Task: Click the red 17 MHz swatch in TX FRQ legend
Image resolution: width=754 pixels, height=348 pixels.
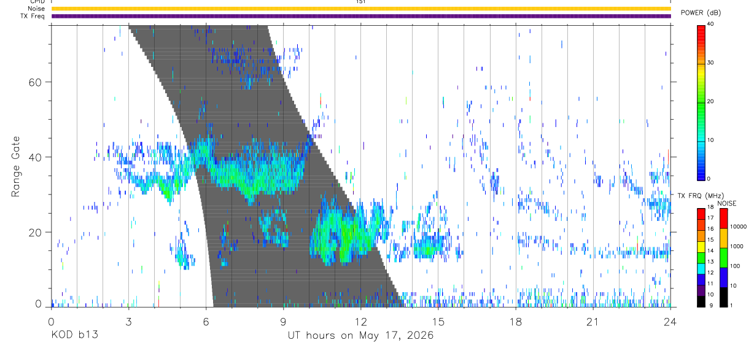Action: [701, 214]
